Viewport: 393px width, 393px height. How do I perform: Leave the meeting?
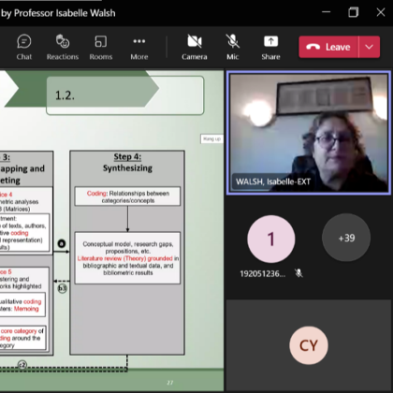point(328,47)
